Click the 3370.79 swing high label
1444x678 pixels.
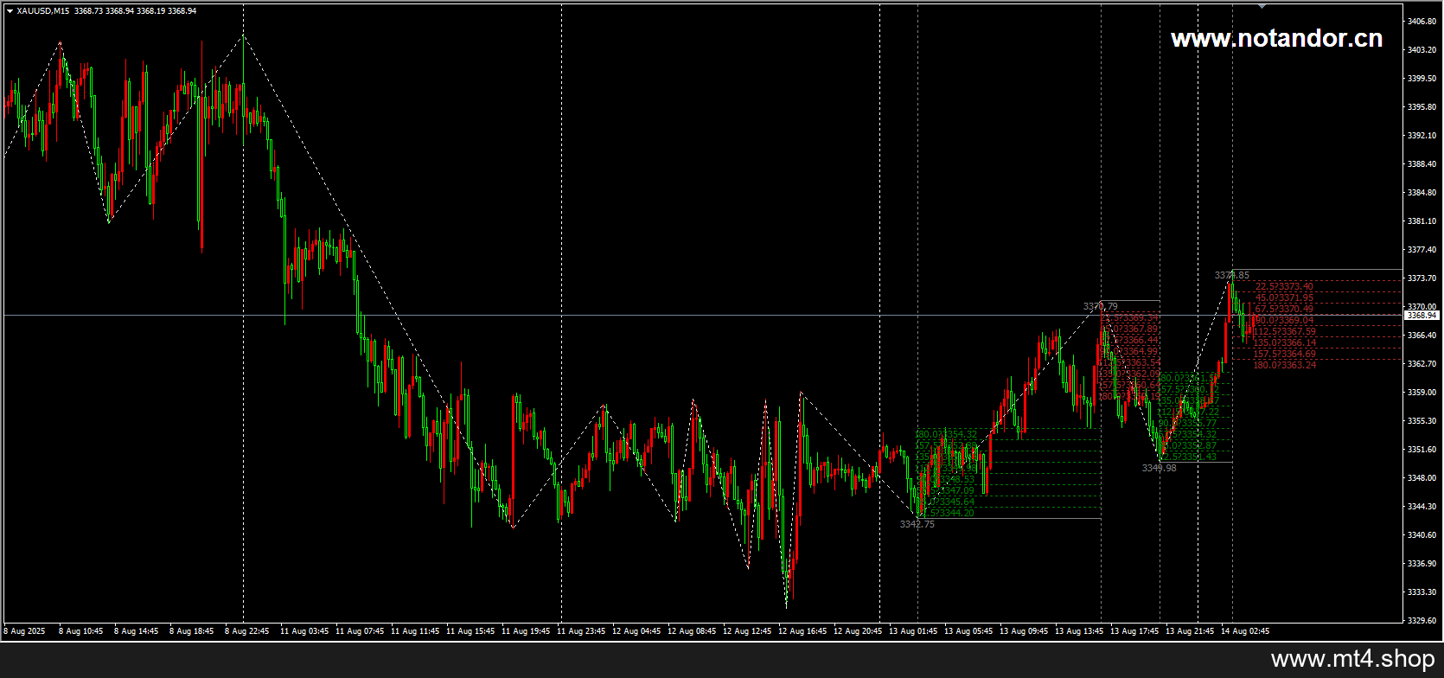[x=1100, y=307]
